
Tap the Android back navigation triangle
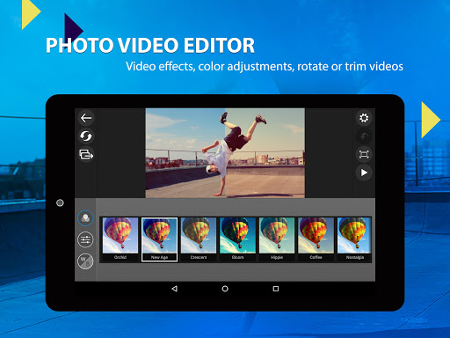175,289
